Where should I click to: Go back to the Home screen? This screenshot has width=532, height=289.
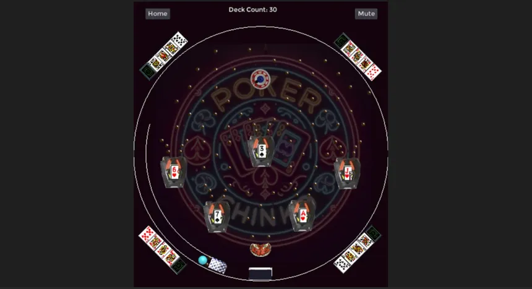(x=157, y=14)
